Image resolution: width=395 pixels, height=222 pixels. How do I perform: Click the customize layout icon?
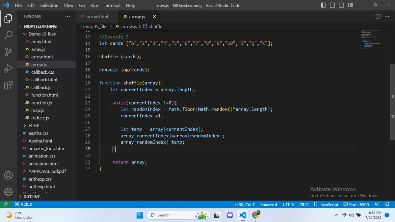click(x=351, y=5)
